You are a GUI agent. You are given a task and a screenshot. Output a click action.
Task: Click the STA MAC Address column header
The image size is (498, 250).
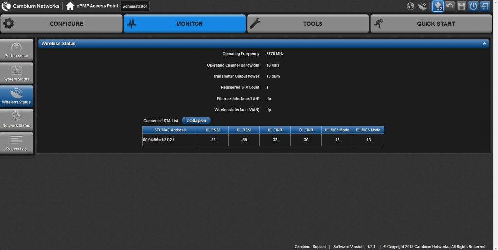tap(170, 130)
